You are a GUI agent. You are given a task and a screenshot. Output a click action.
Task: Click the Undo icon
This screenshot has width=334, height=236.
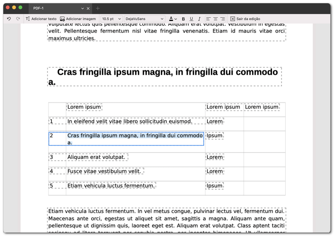pos(9,19)
